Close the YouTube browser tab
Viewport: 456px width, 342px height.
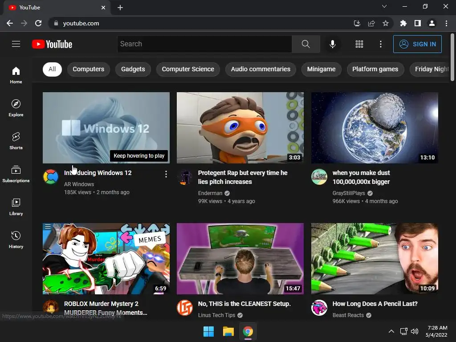[103, 8]
